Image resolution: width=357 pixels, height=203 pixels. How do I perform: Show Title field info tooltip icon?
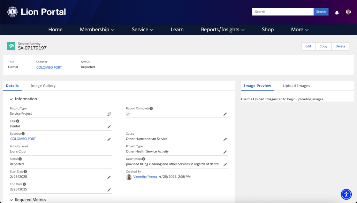[17, 121]
